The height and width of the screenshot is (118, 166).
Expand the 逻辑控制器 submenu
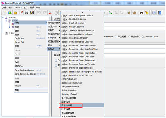tap(54, 23)
